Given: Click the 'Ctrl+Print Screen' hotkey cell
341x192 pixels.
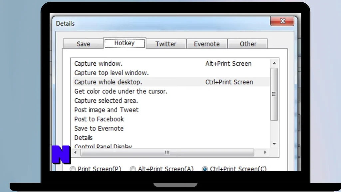Looking at the screenshot, I should pos(229,82).
